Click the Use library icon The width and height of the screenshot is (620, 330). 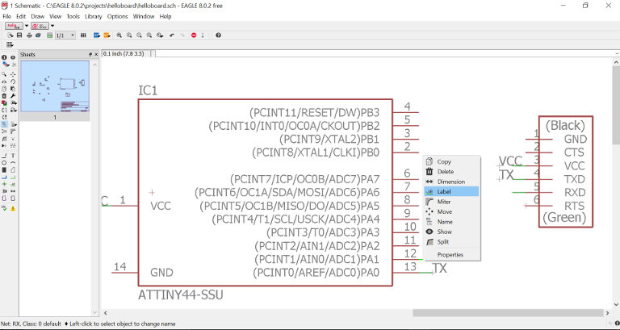click(83, 36)
